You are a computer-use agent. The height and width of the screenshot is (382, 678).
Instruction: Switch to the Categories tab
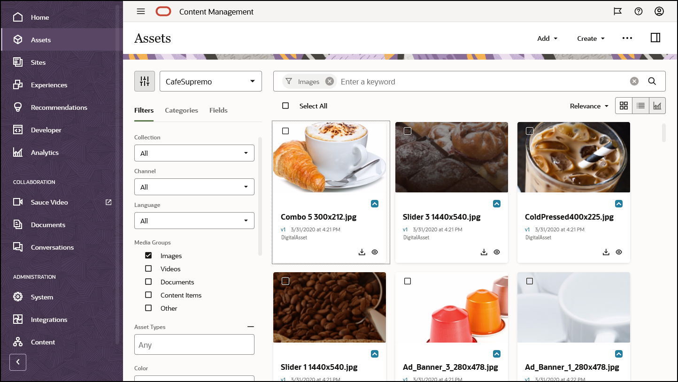181,110
